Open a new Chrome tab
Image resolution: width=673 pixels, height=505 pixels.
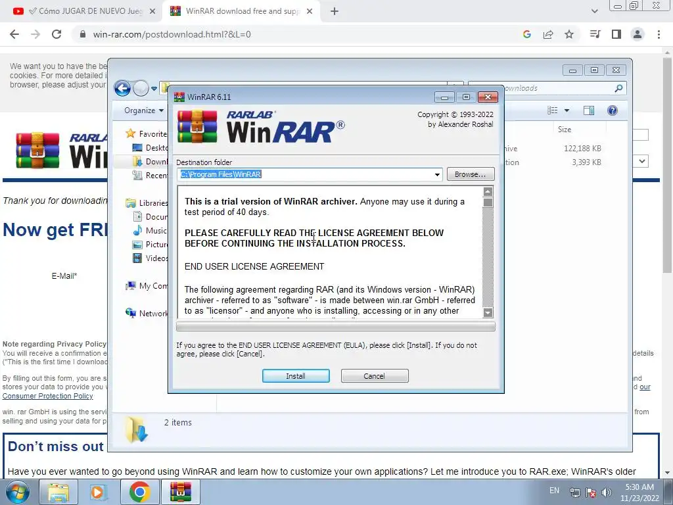[335, 12]
